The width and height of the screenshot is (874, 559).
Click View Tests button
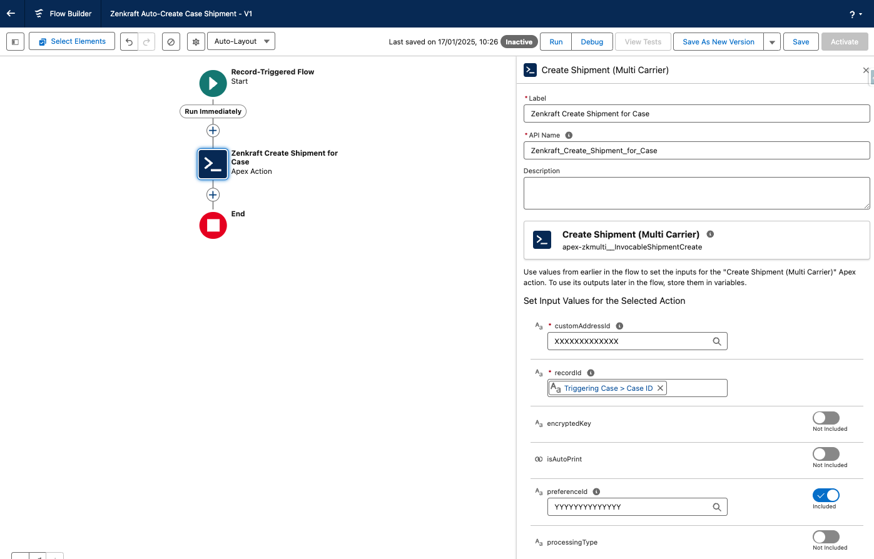click(x=643, y=42)
